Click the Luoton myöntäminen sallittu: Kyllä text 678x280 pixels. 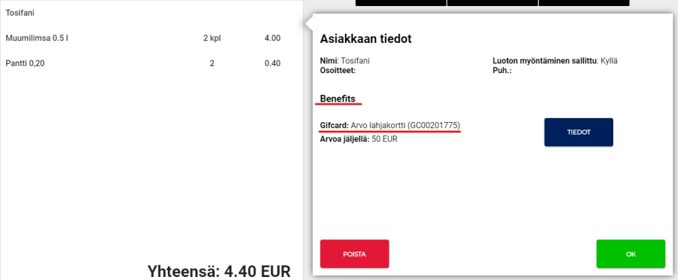tap(554, 61)
